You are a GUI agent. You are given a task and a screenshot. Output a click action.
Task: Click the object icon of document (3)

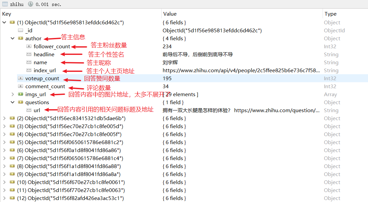click(x=12, y=126)
